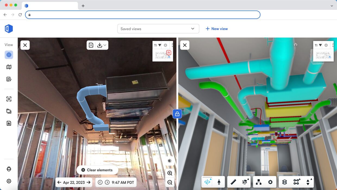The width and height of the screenshot is (337, 190).
Task: Expand the download options chevron above the photo
Action: [x=104, y=45]
